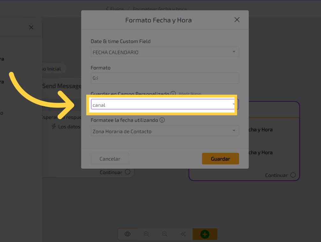Click the Formato input field with G:i

164,78
